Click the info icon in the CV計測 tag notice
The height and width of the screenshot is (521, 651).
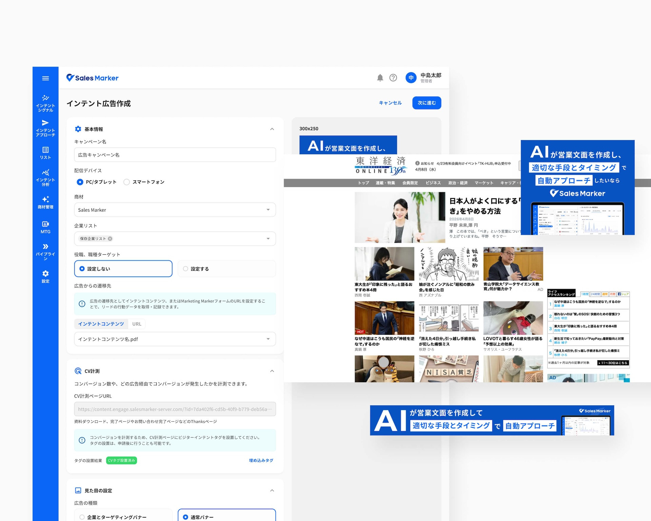pos(82,440)
